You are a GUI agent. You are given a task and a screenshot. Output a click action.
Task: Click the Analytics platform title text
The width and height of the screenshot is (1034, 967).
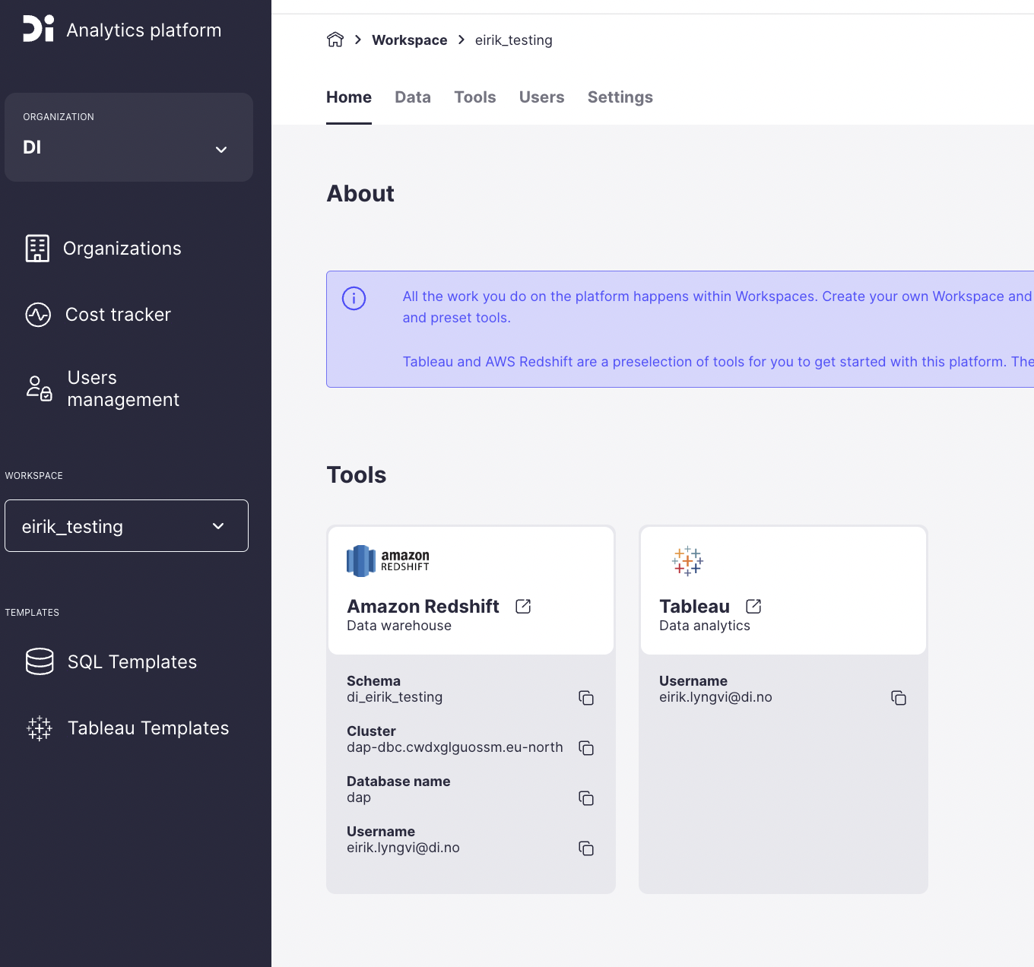point(144,30)
